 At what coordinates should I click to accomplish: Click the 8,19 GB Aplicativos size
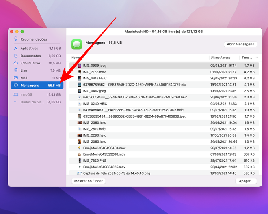[x=55, y=49]
